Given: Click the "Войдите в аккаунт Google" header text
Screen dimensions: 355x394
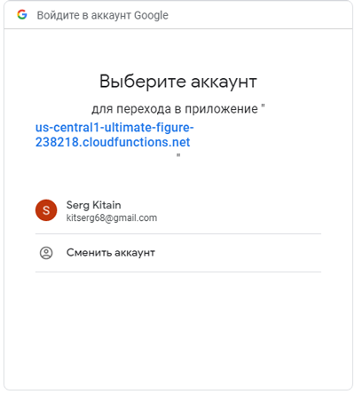Looking at the screenshot, I should pyautogui.click(x=103, y=15).
